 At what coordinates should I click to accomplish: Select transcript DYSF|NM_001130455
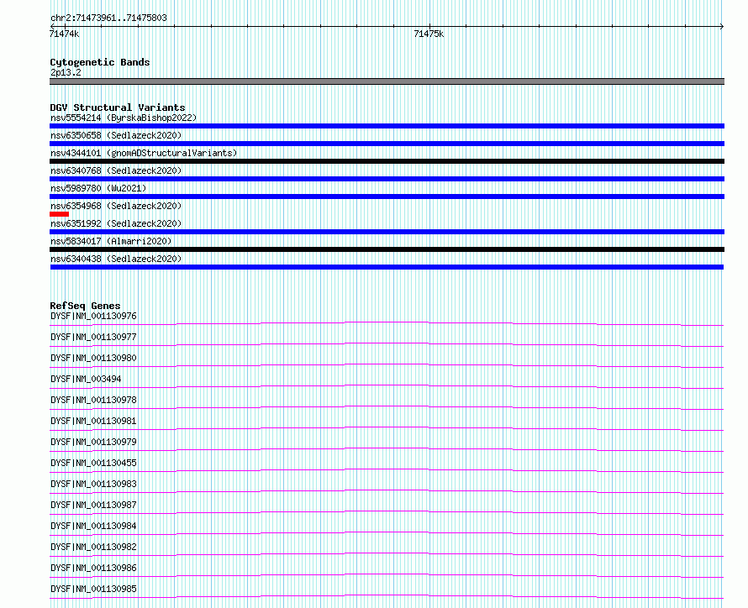point(93,463)
